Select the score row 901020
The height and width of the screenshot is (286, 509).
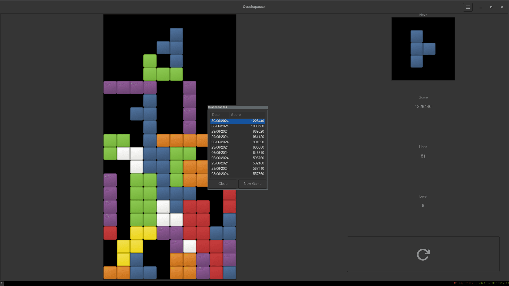[x=238, y=142]
